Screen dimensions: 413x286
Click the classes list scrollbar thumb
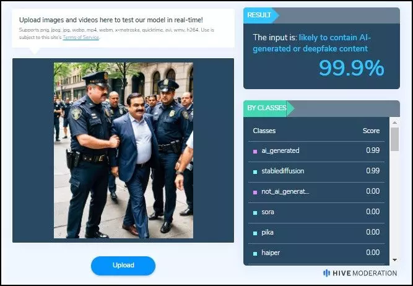pos(394,139)
